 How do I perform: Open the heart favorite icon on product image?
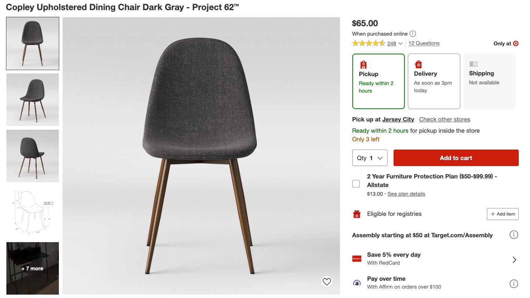pos(326,282)
